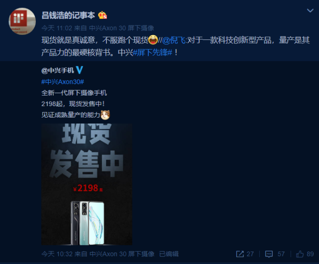Viewport: 319px width, 264px height.
Task: Open the #屏下先锋# hashtag topic
Action: [x=153, y=53]
